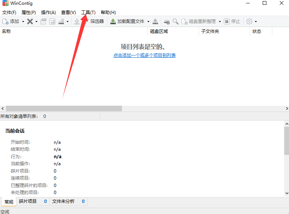Switch to the 文件未分析 tab
The width and height of the screenshot is (289, 214).
(x=63, y=201)
